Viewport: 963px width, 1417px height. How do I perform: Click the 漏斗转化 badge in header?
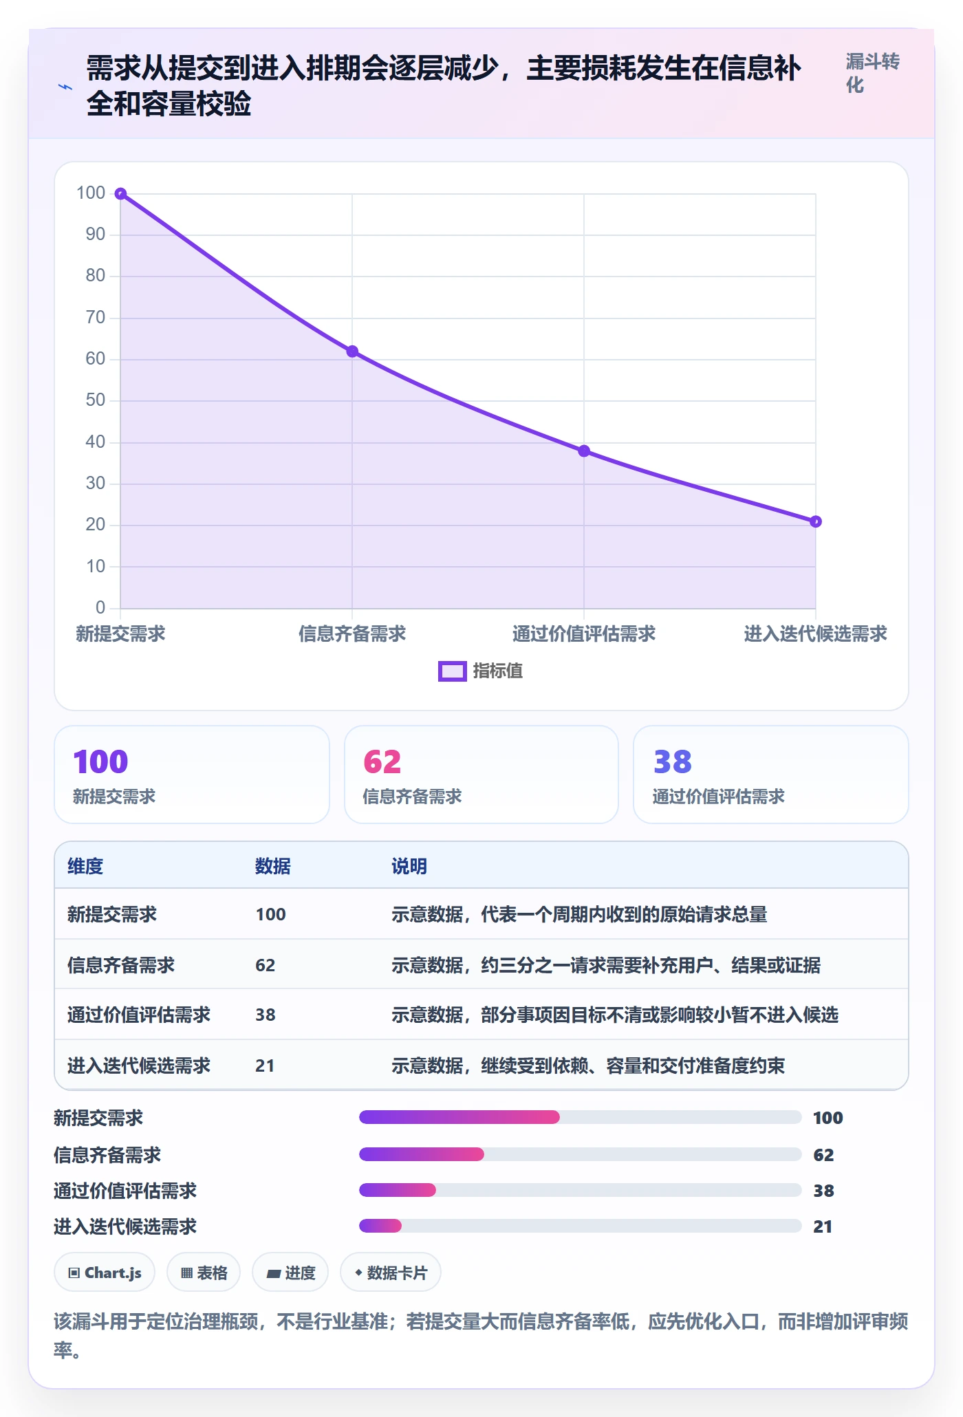872,73
